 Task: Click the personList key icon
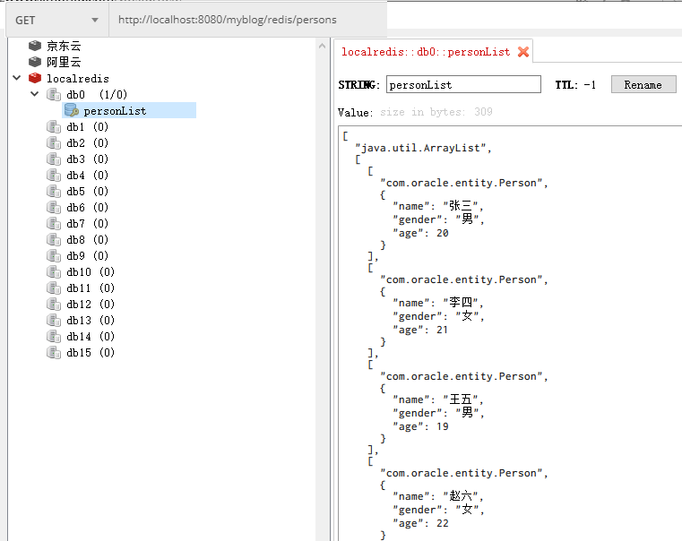coord(71,110)
